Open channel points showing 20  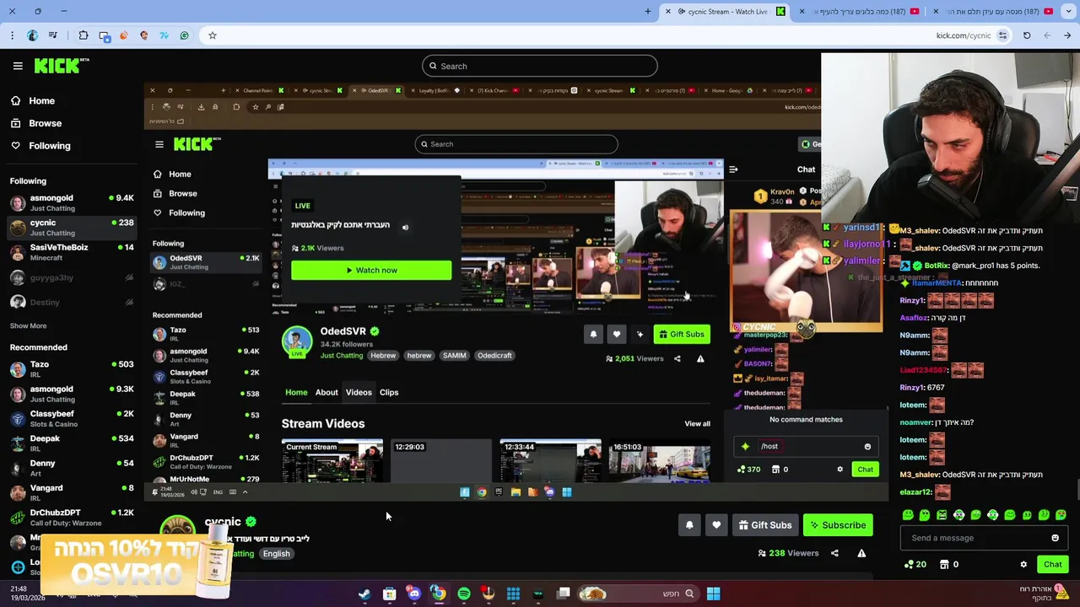[915, 564]
